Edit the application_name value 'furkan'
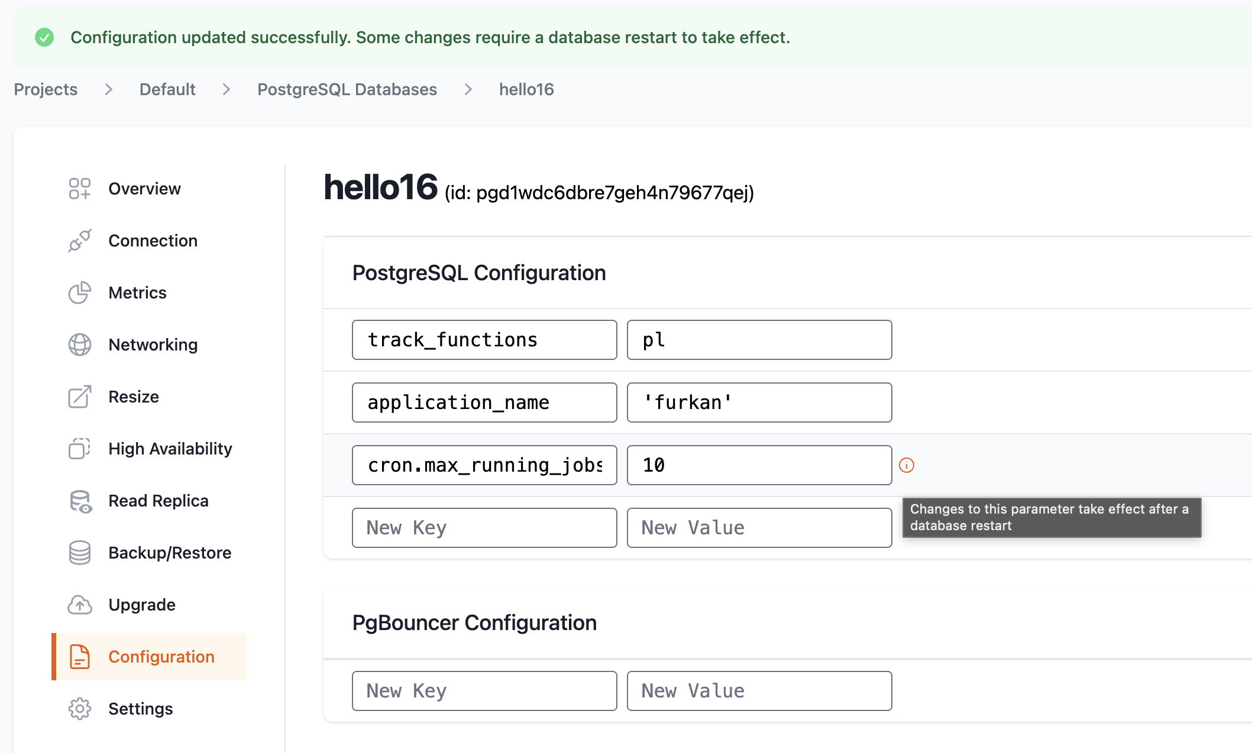Viewport: 1252px width, 753px height. click(x=759, y=403)
